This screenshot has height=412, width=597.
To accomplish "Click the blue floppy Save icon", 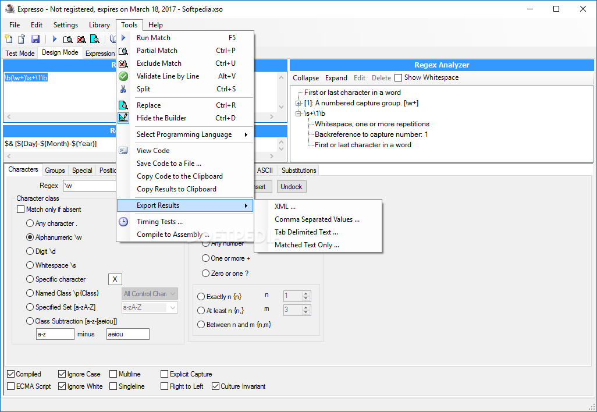I will pyautogui.click(x=35, y=39).
